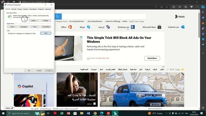Click the AdChoices icon on the ad image
The height and width of the screenshot is (116, 206).
pos(81,37)
